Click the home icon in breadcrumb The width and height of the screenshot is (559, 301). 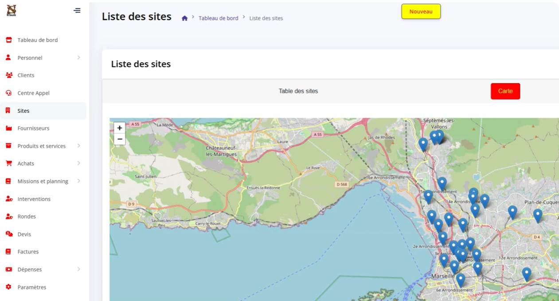(x=184, y=18)
